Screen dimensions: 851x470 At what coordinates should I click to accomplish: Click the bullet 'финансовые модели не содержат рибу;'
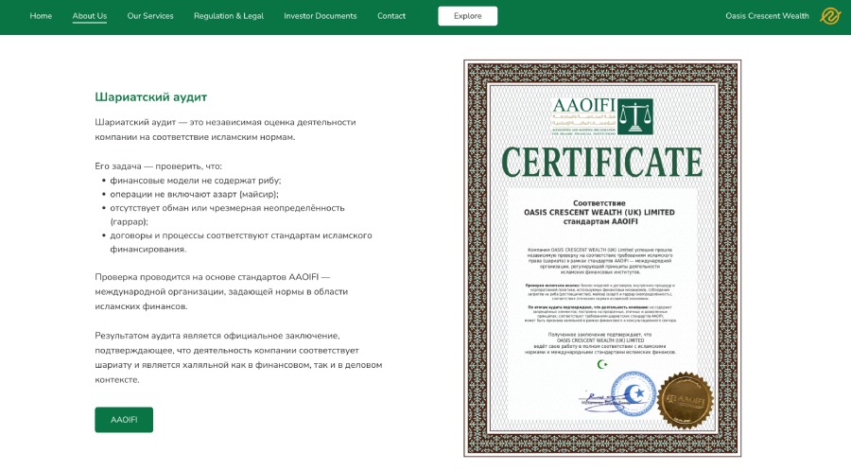click(196, 181)
